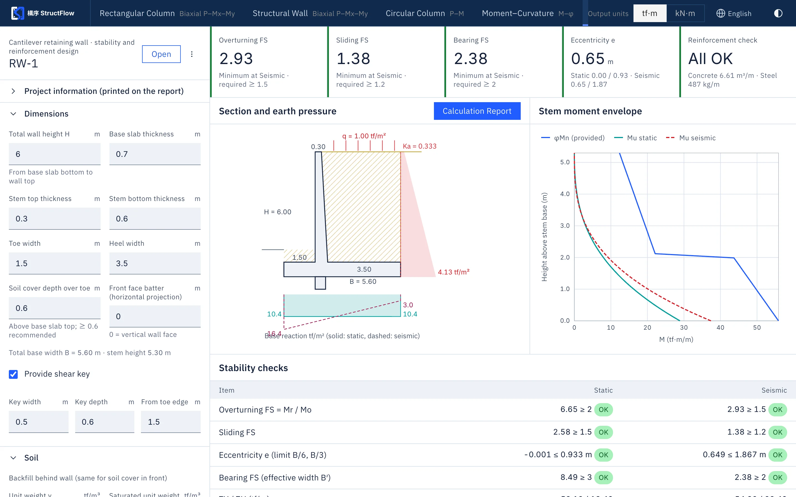Toggle the dark/light theme icon

tap(778, 13)
